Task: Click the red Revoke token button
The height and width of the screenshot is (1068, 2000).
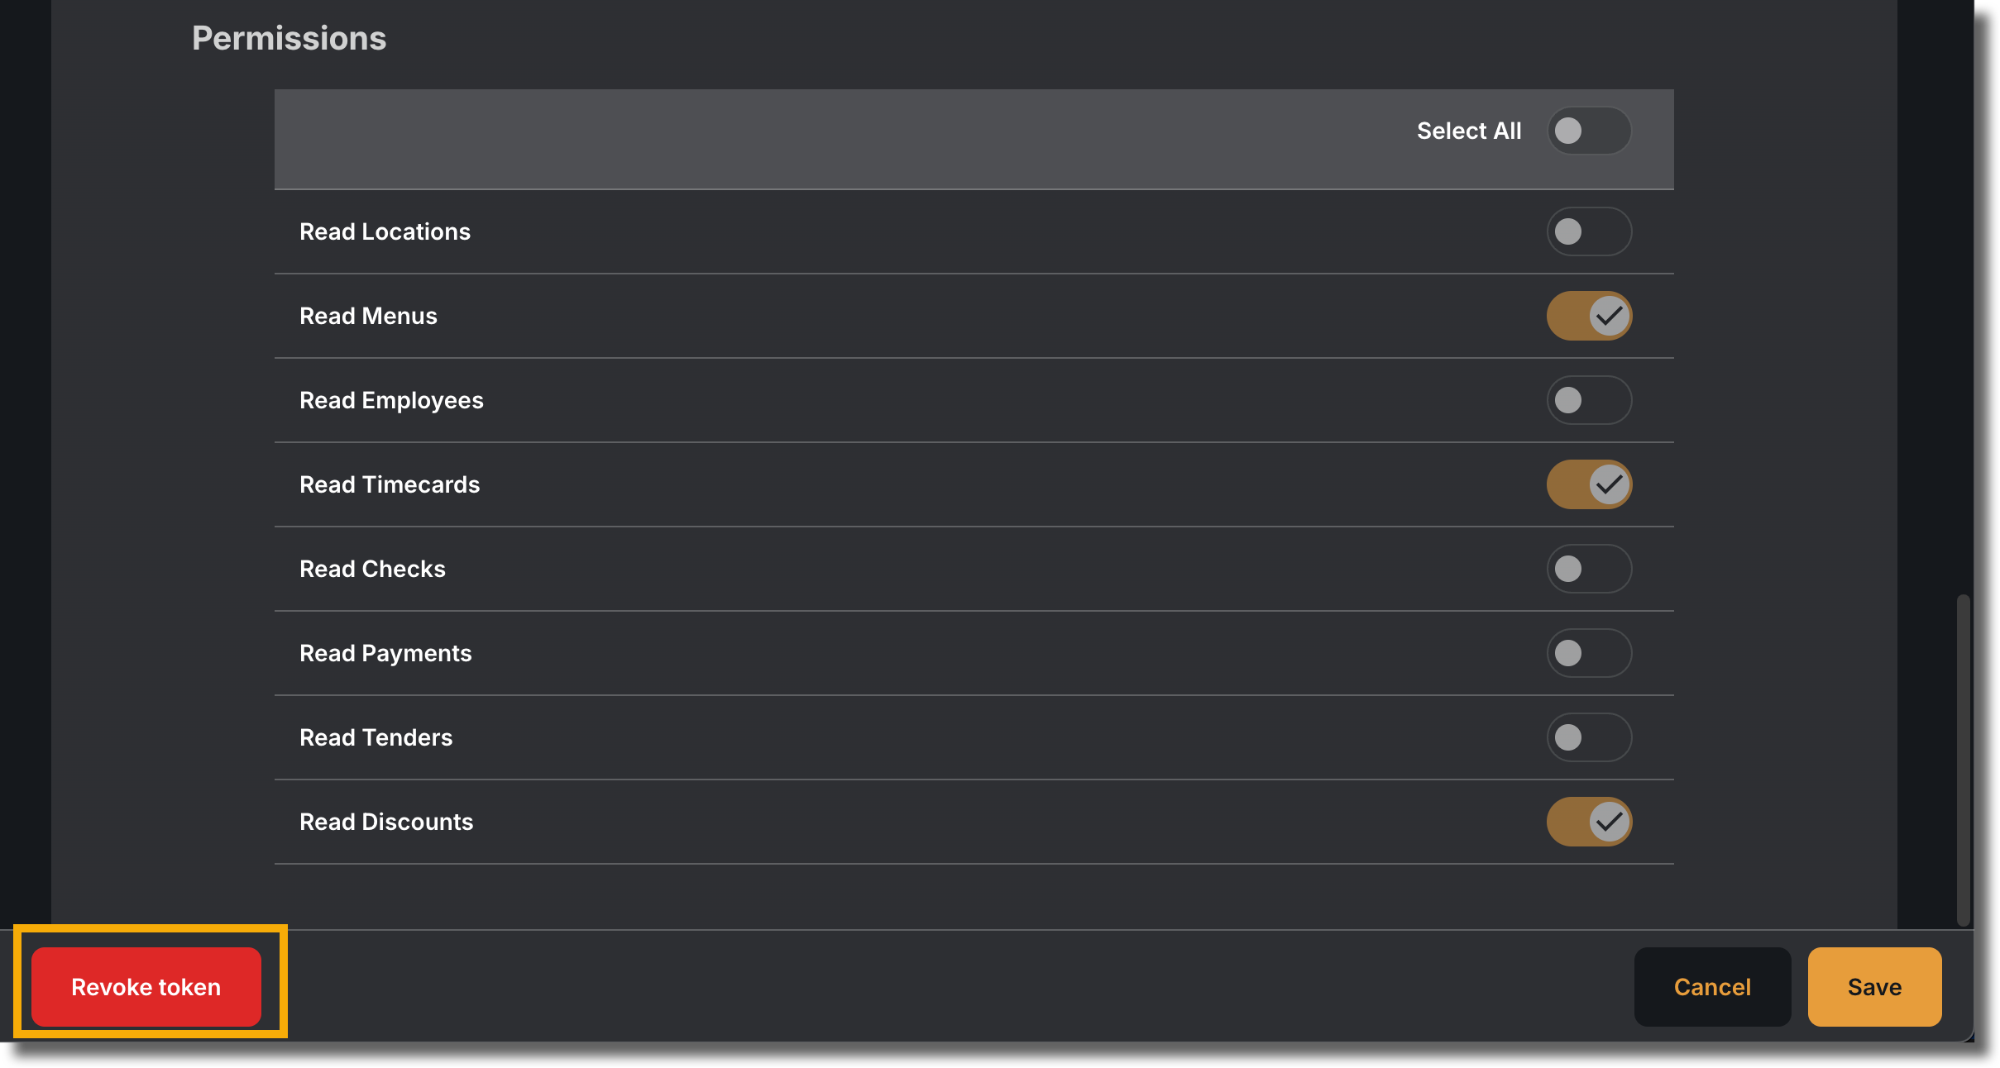Action: pyautogui.click(x=146, y=987)
